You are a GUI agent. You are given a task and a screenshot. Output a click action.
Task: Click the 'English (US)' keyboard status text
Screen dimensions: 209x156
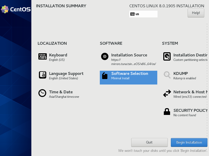point(57,60)
